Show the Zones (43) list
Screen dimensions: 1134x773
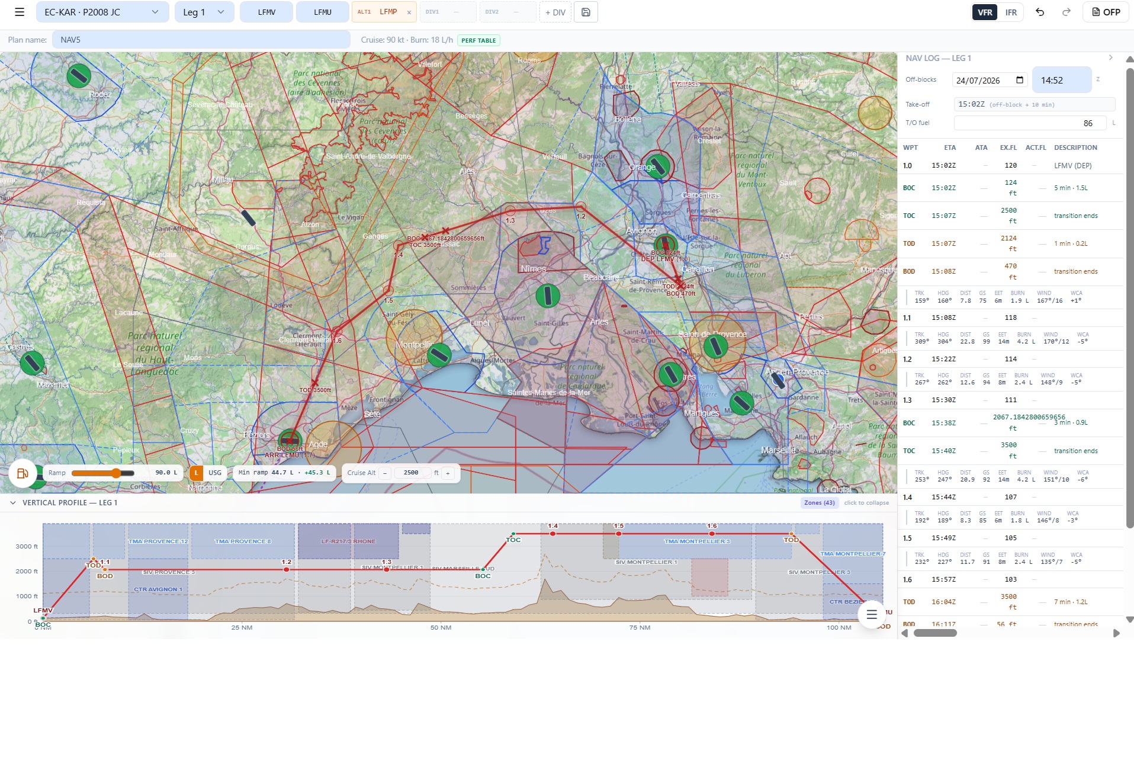(x=820, y=502)
